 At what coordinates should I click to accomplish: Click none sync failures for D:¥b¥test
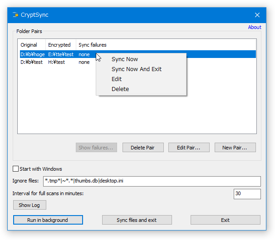click(84, 62)
